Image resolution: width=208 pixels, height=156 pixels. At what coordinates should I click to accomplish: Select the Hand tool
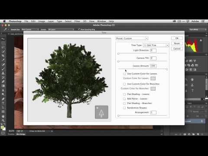pyautogui.click(x=3, y=116)
